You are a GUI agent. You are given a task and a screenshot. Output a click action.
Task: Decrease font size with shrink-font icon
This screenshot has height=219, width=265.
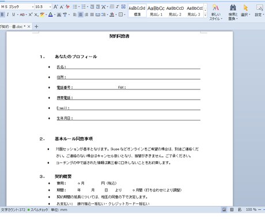coord(62,7)
